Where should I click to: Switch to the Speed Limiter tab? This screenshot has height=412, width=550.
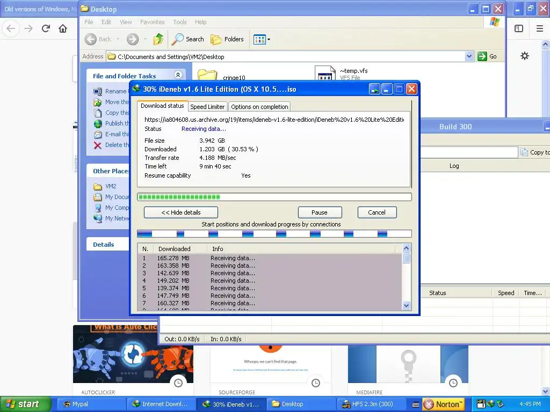(x=207, y=107)
